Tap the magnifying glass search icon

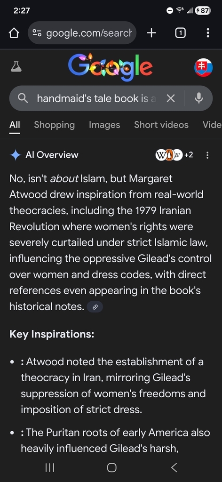[x=23, y=98]
